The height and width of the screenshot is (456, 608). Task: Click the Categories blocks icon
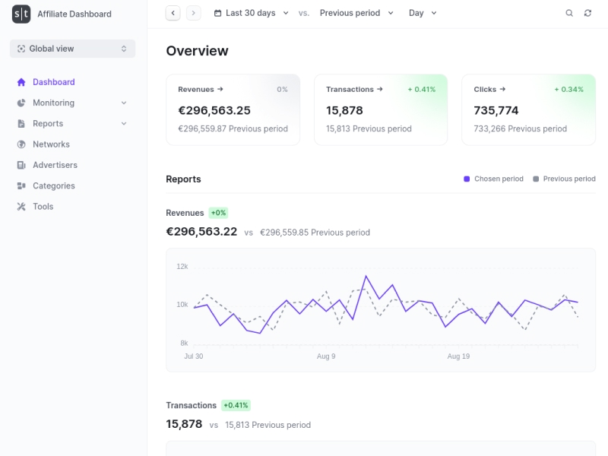point(21,185)
